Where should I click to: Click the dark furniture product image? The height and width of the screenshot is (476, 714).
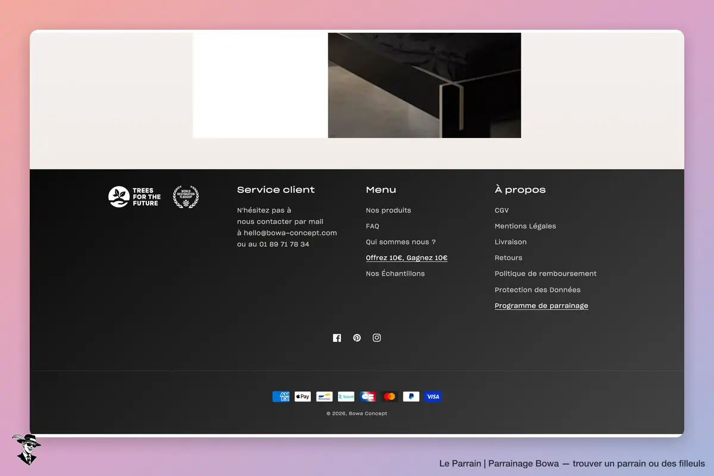click(425, 85)
